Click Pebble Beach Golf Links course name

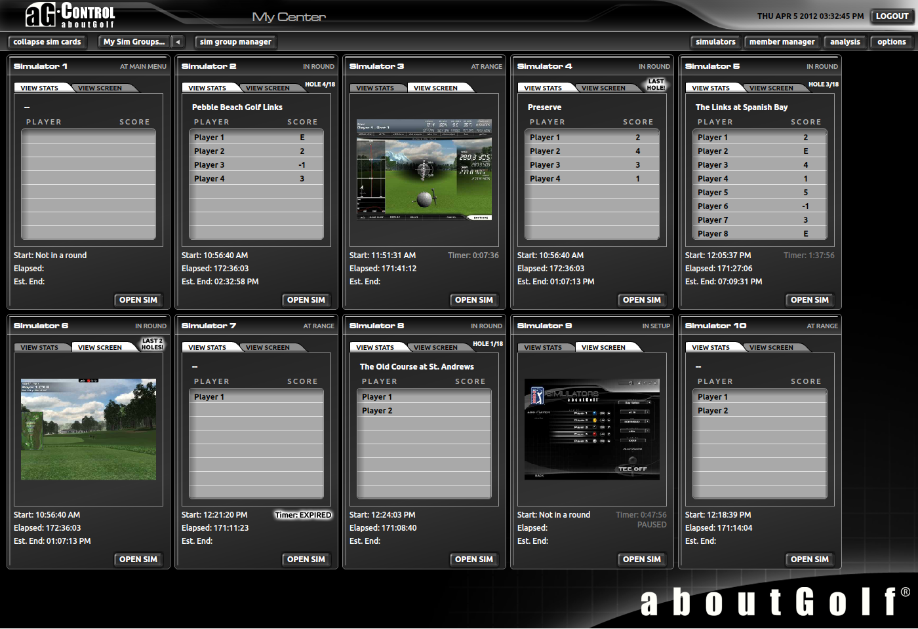237,107
